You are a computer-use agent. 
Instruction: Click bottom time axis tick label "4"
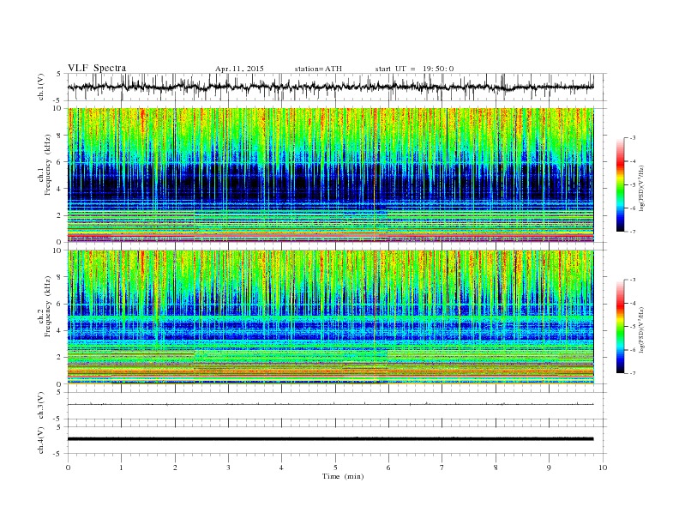pos(281,468)
